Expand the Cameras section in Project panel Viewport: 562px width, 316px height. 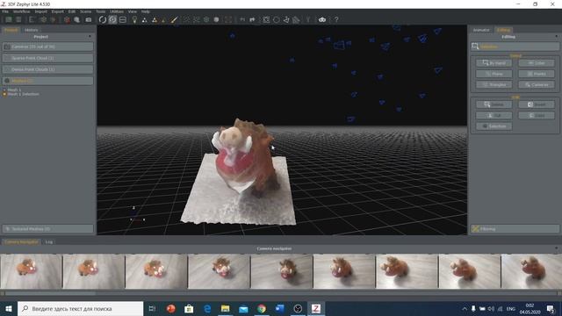click(48, 47)
